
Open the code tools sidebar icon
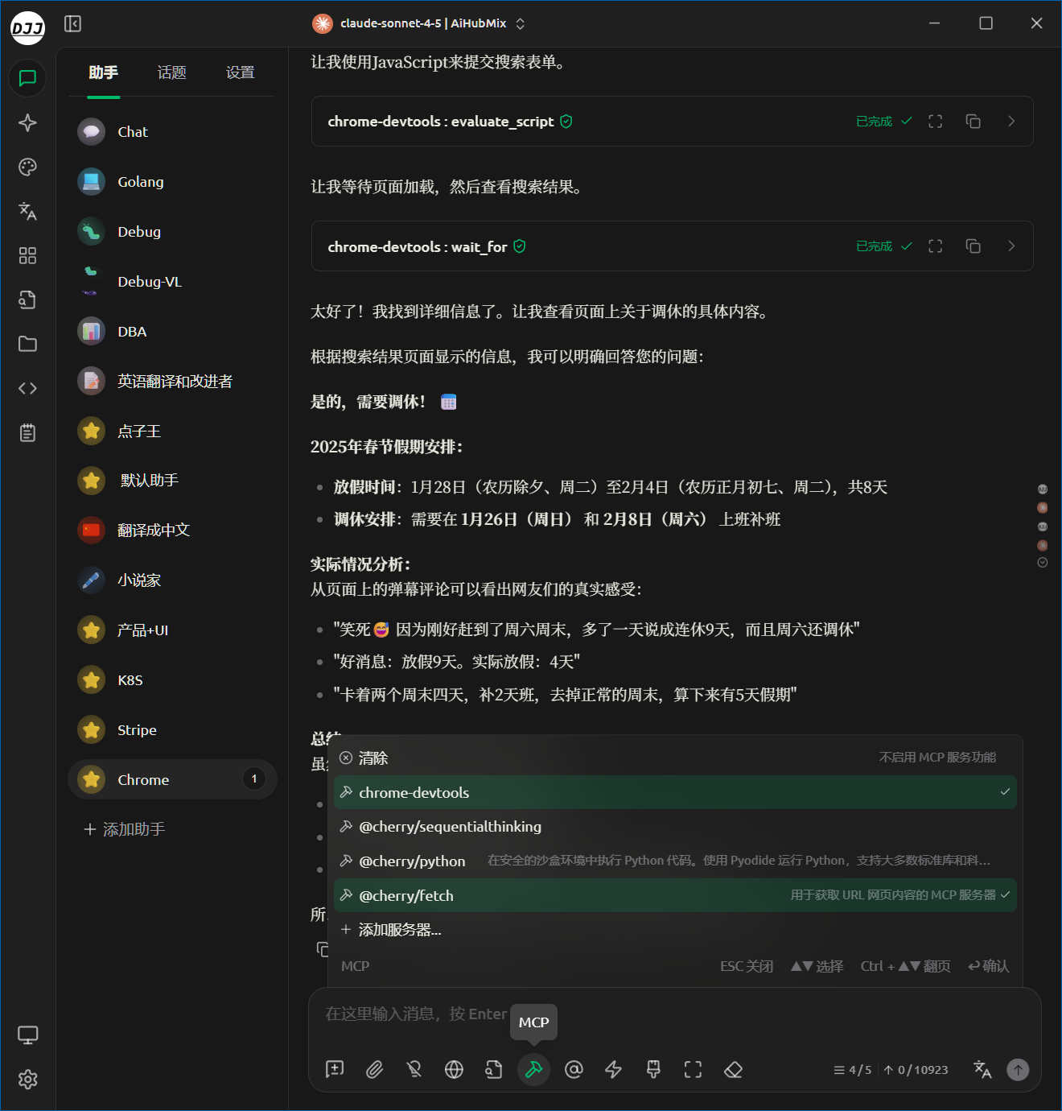tap(27, 388)
